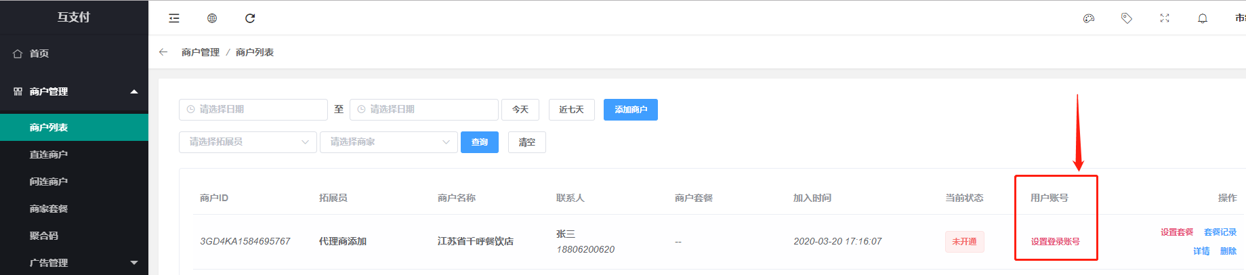This screenshot has width=1246, height=275.
Task: Expand the 广告管理 sidebar menu arrow
Action: click(134, 263)
